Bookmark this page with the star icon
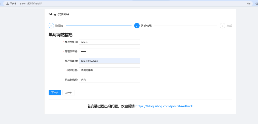 (x=256, y=4)
